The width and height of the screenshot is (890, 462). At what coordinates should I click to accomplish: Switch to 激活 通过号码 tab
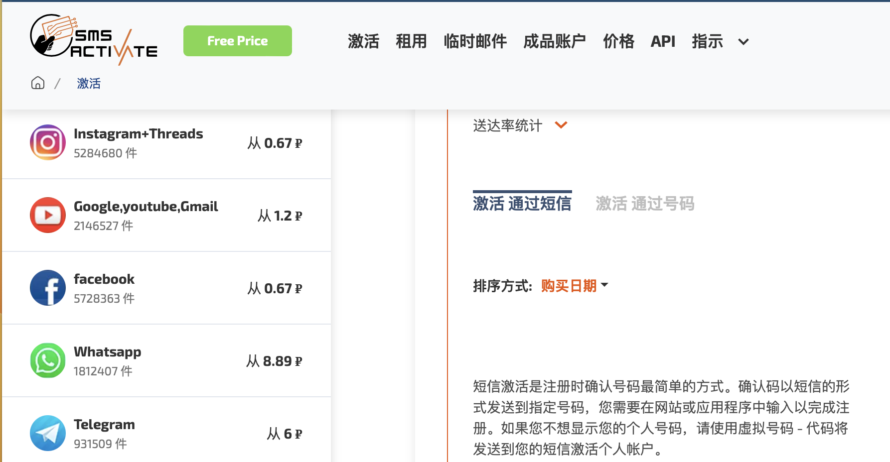click(x=645, y=203)
